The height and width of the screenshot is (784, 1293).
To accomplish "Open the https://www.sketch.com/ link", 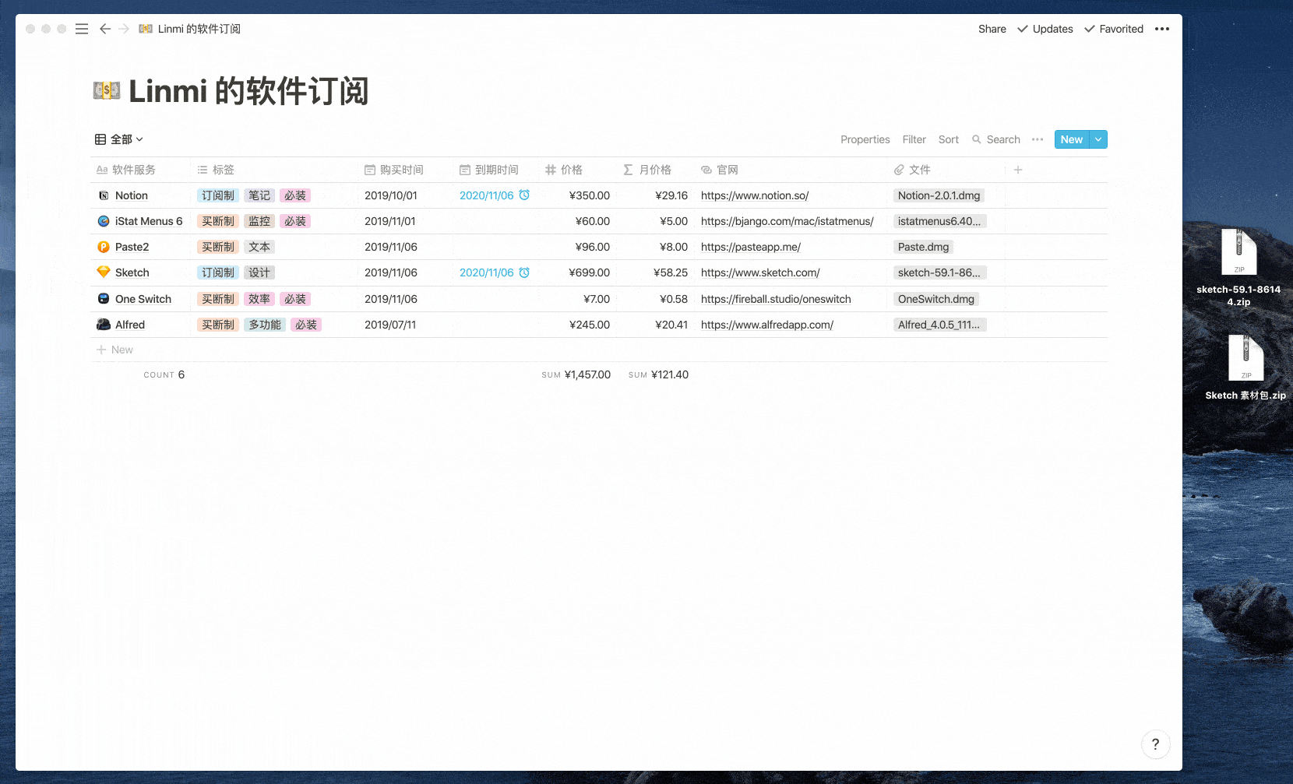I will coord(760,272).
